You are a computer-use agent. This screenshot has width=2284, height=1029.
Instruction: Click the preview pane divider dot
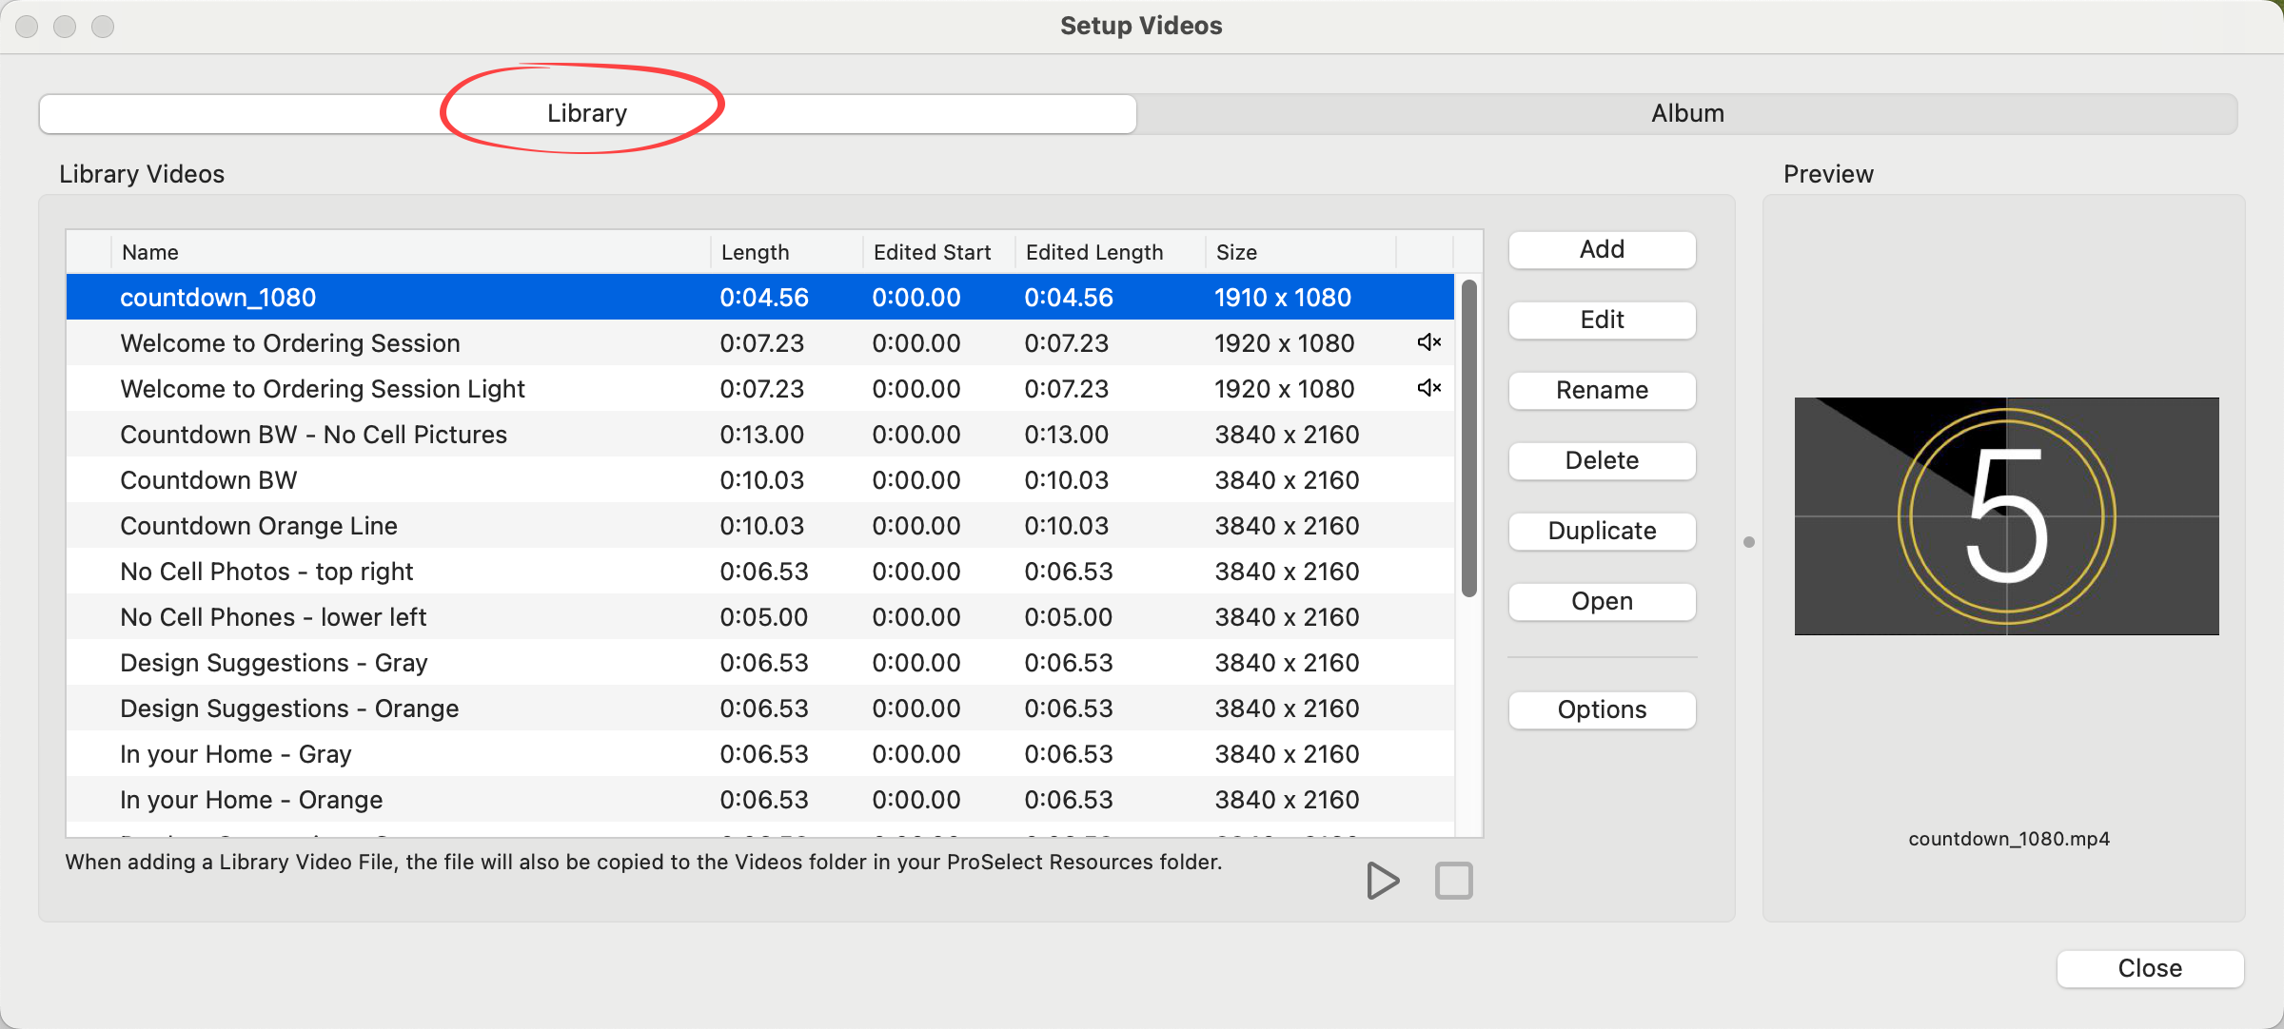[1749, 542]
